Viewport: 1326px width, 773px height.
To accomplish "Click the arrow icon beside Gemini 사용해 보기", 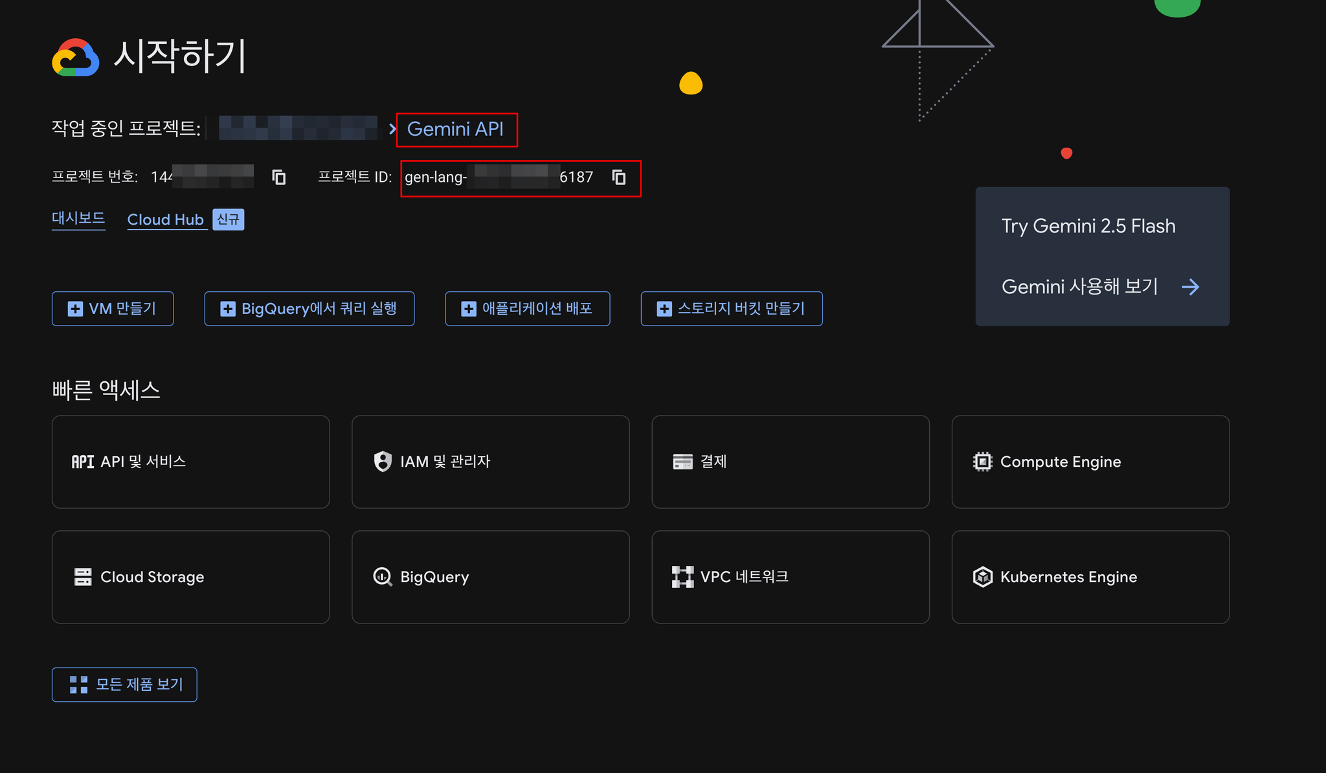I will pos(1191,287).
